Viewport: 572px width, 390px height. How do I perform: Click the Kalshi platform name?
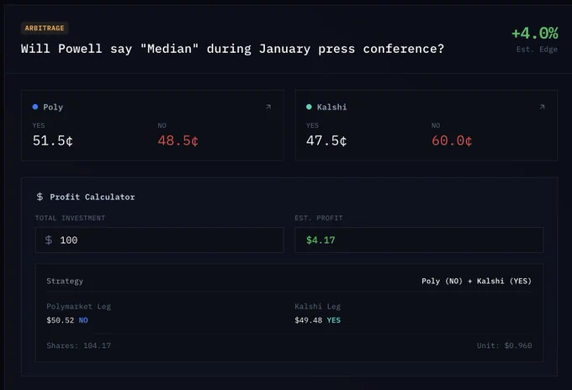click(x=332, y=107)
